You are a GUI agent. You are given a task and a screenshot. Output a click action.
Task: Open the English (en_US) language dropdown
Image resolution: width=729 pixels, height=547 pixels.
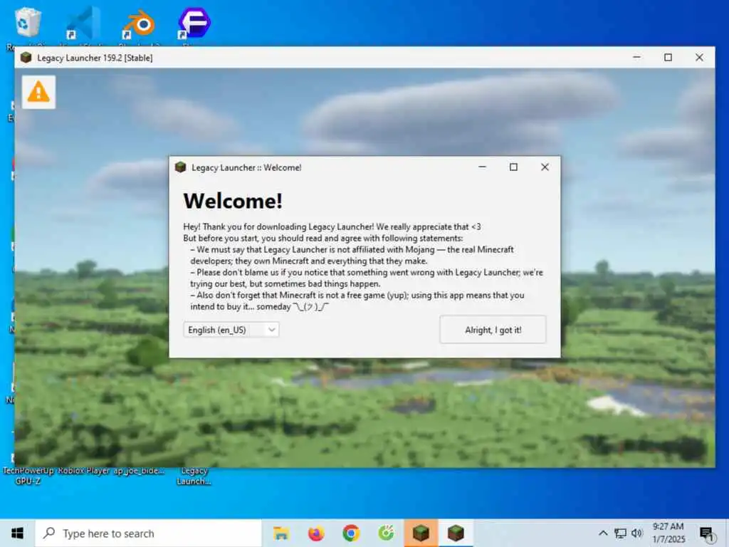(x=231, y=330)
